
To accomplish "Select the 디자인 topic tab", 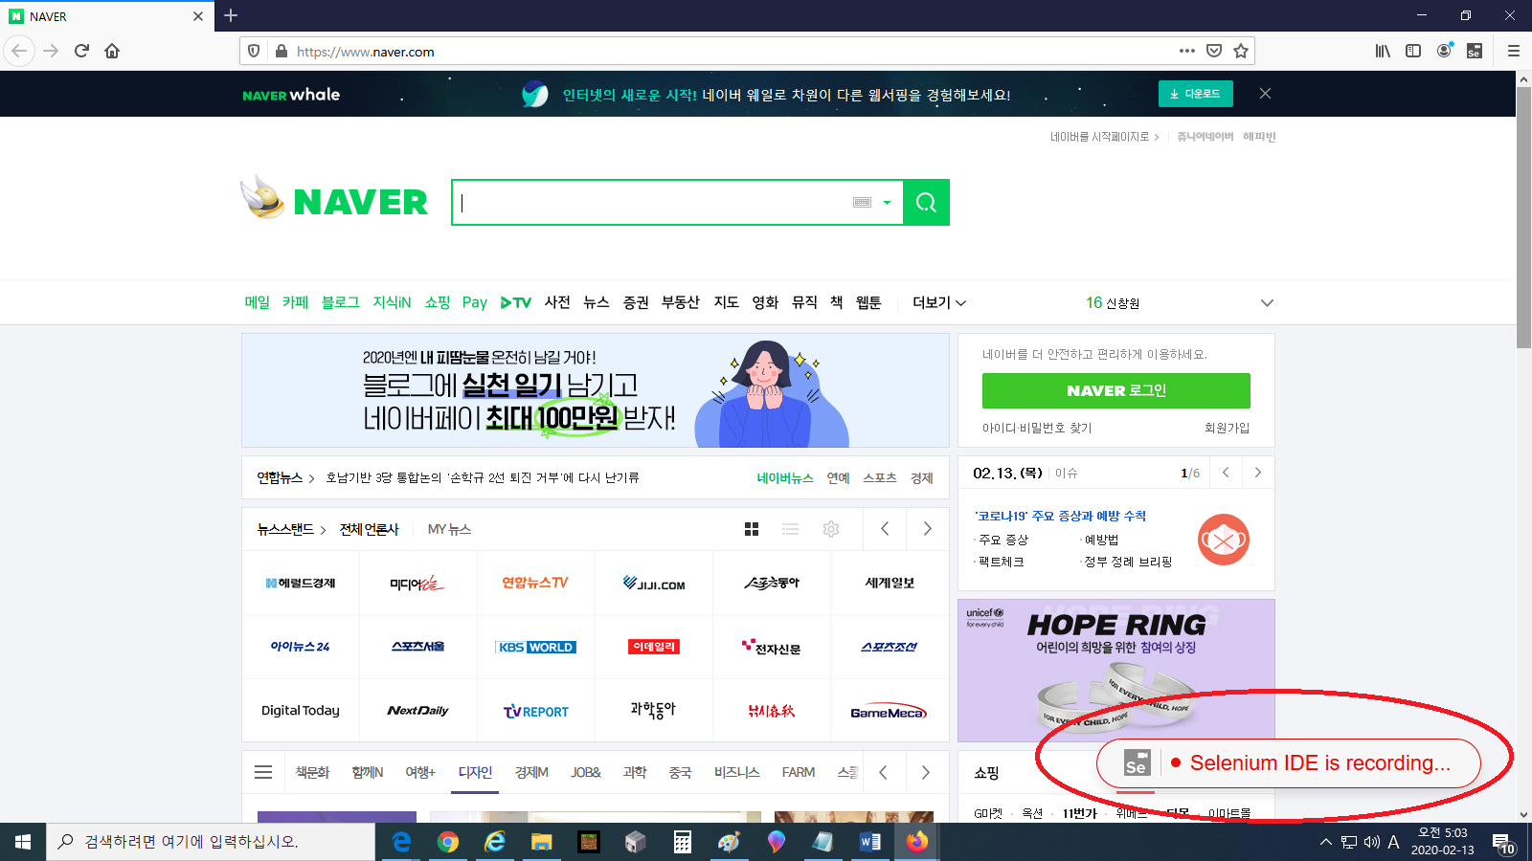I will (x=475, y=772).
